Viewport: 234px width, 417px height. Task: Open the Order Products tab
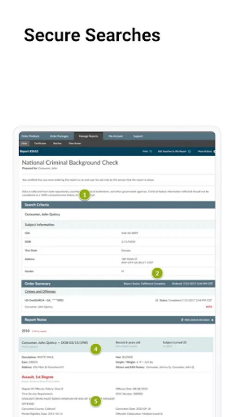(30, 136)
